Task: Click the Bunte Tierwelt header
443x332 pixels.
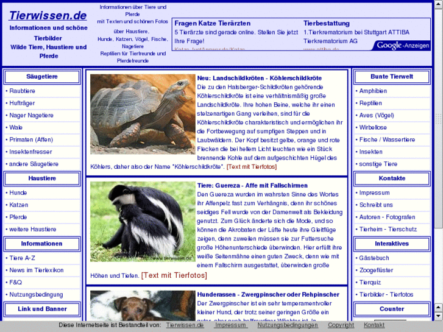Action: 392,77
